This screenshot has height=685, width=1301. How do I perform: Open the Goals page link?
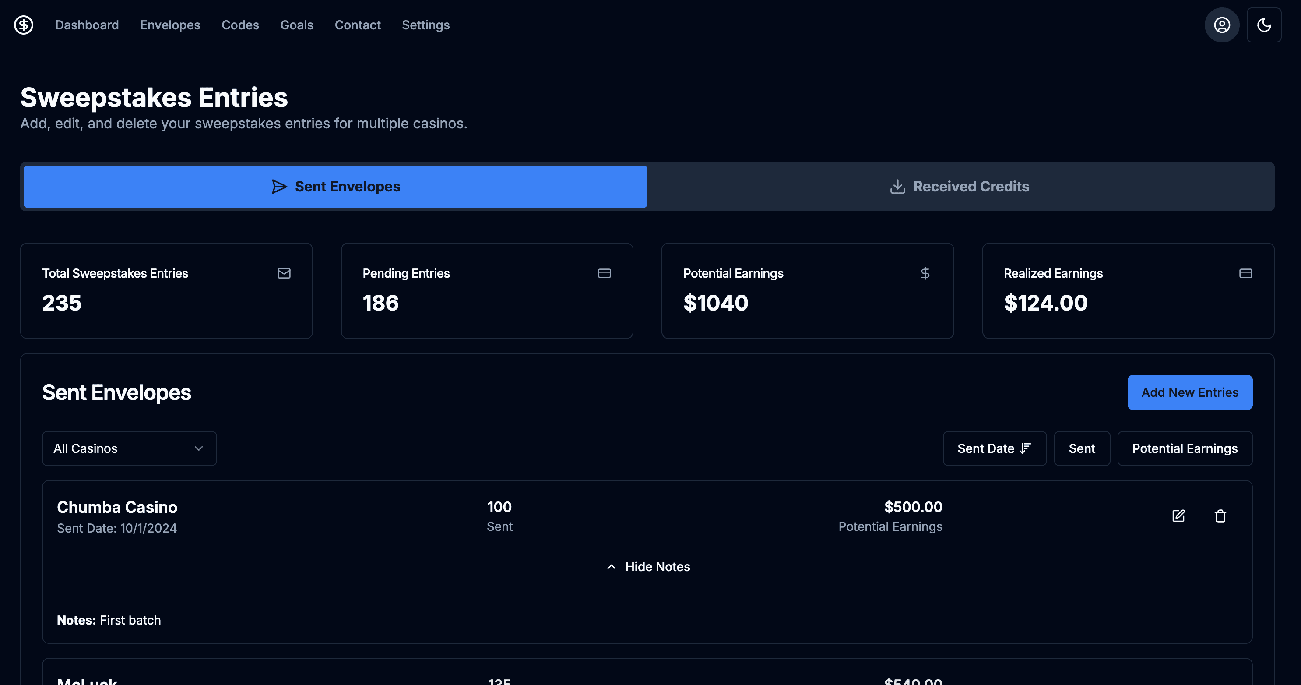tap(296, 25)
